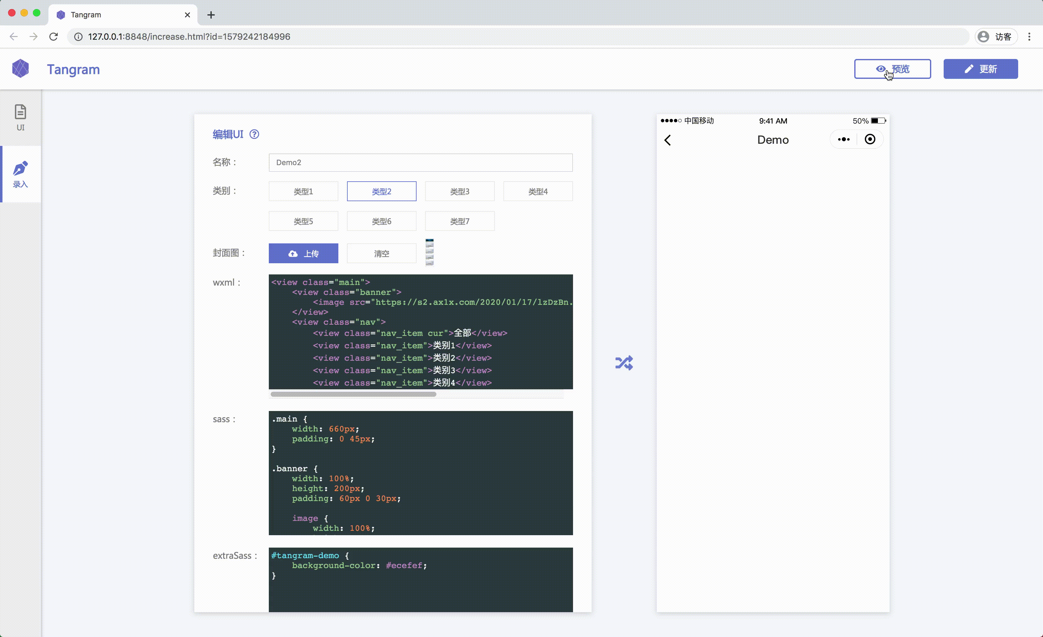This screenshot has width=1043, height=637.
Task: Tap the circular target icon in phone header
Action: pyautogui.click(x=870, y=139)
